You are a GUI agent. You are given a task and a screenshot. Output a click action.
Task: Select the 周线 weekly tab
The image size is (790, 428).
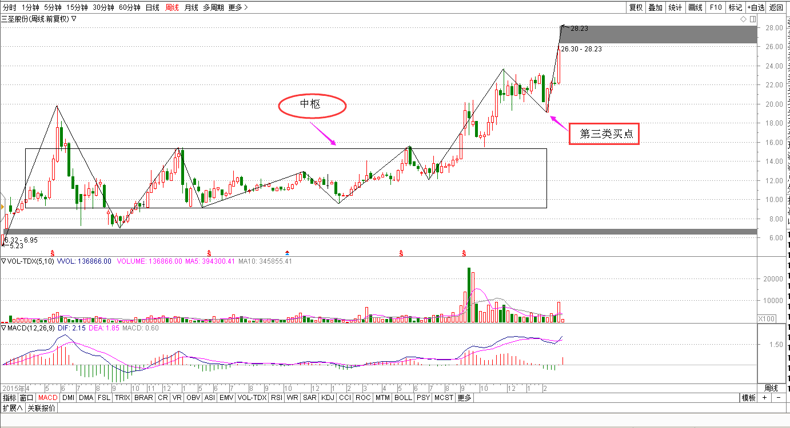[172, 7]
